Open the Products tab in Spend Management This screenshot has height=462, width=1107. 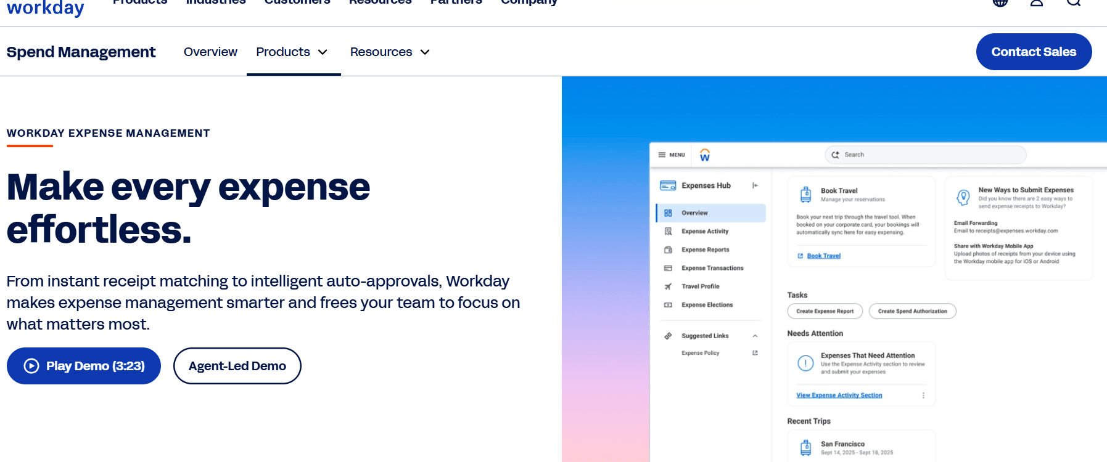[294, 52]
